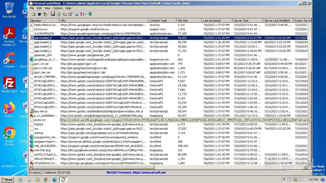This screenshot has height=183, width=326.
Task: Open Microsoft Edge from the taskbar
Action: click(x=55, y=180)
